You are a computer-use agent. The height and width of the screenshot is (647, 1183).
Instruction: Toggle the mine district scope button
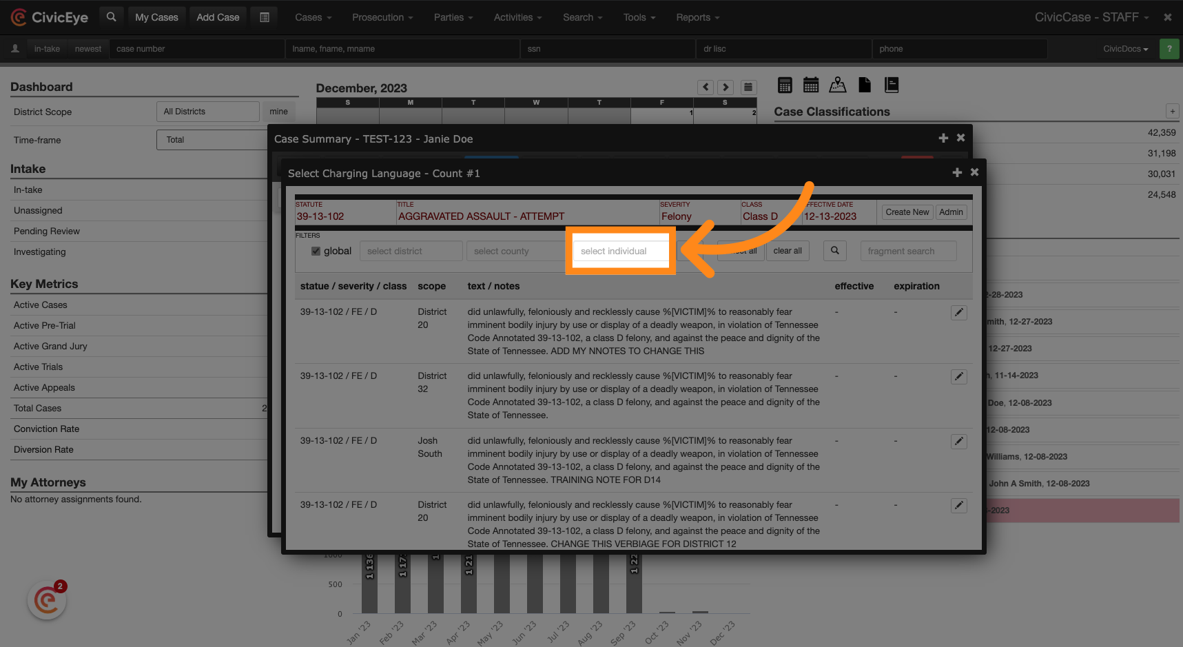coord(279,112)
